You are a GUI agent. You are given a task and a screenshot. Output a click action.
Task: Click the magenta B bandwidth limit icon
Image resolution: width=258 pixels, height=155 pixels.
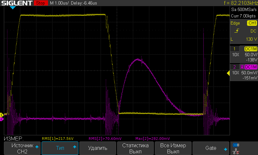242,67
